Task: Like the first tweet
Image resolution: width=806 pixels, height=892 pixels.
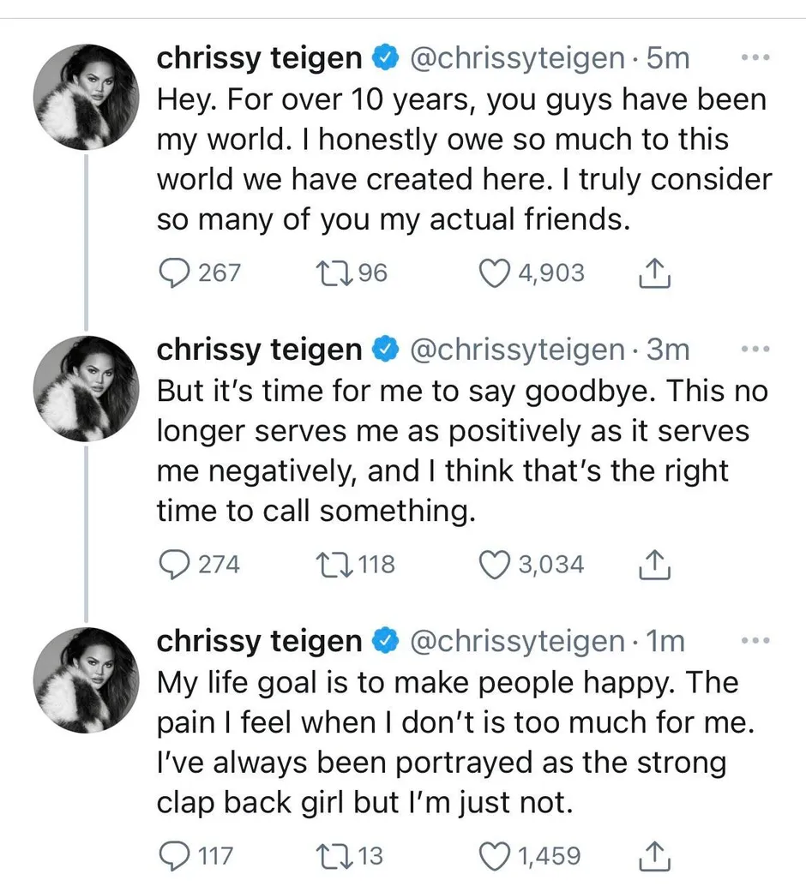Action: [x=495, y=272]
